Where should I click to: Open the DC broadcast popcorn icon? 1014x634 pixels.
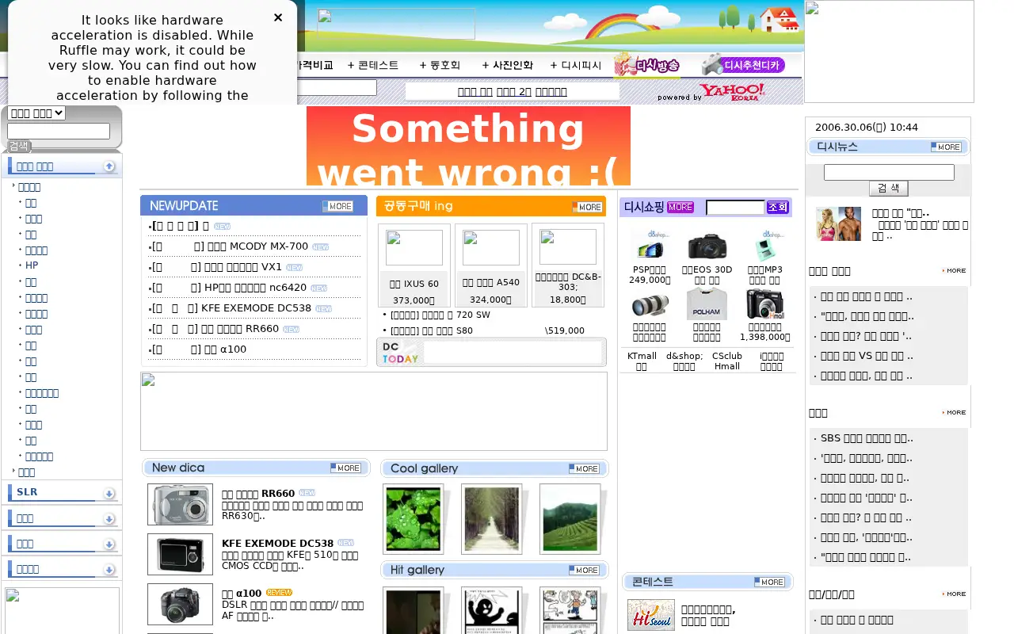click(x=646, y=65)
